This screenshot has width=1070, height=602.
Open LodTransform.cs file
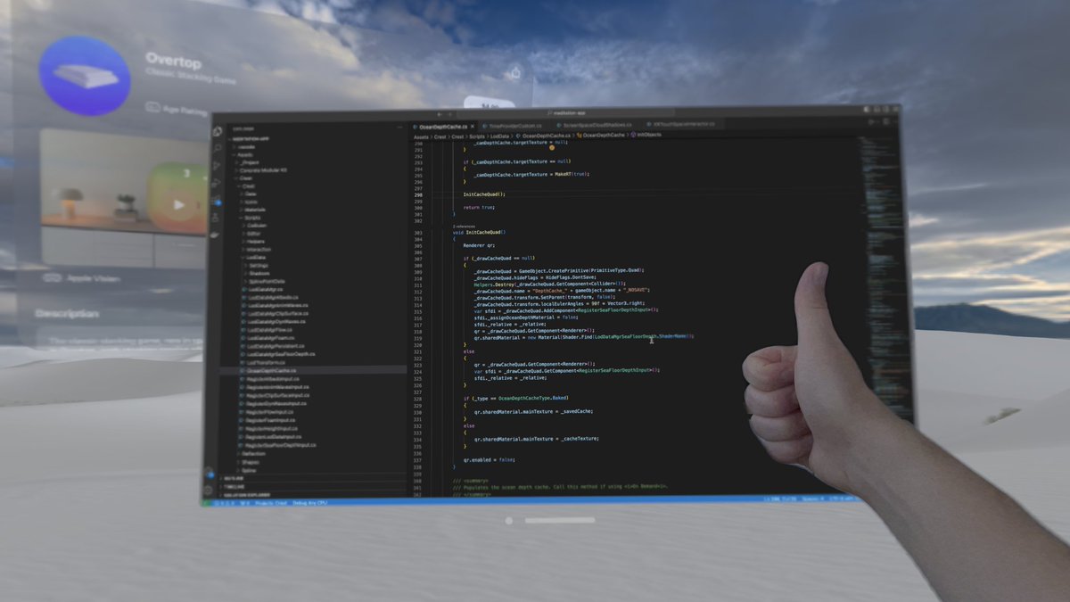click(264, 362)
